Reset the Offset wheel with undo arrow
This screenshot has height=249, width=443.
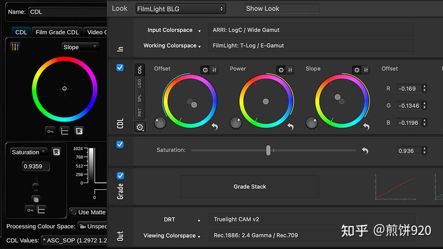(x=215, y=126)
